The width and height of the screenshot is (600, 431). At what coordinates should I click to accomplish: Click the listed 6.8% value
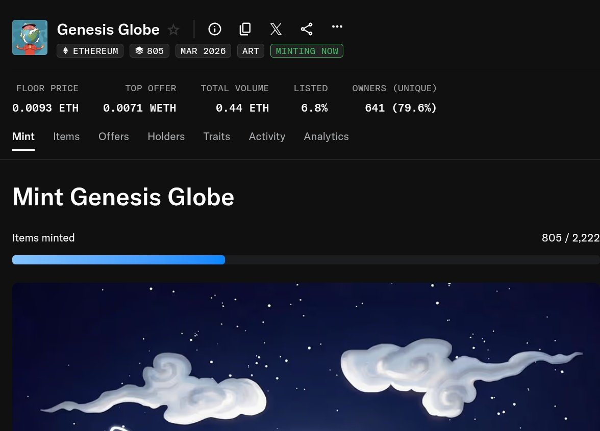(314, 108)
